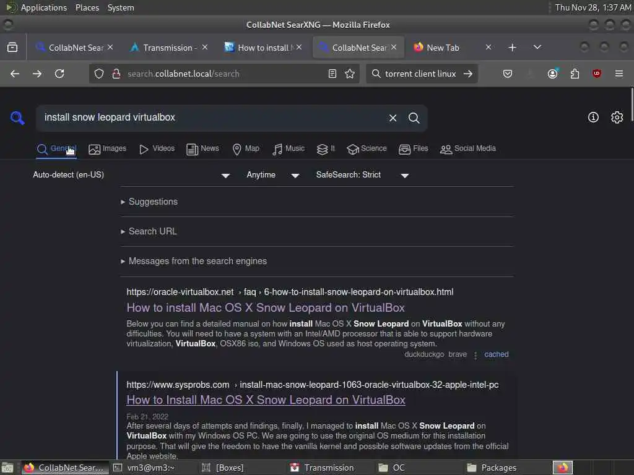This screenshot has width=634, height=475.
Task: Click Save to Pocket icon
Action: 508,74
